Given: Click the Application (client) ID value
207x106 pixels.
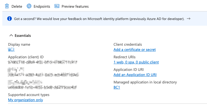Looking at the screenshot, I should coord(43,62).
